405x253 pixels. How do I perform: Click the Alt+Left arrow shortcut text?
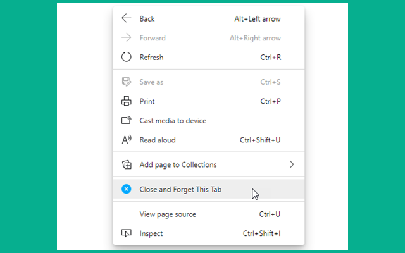[x=257, y=19]
